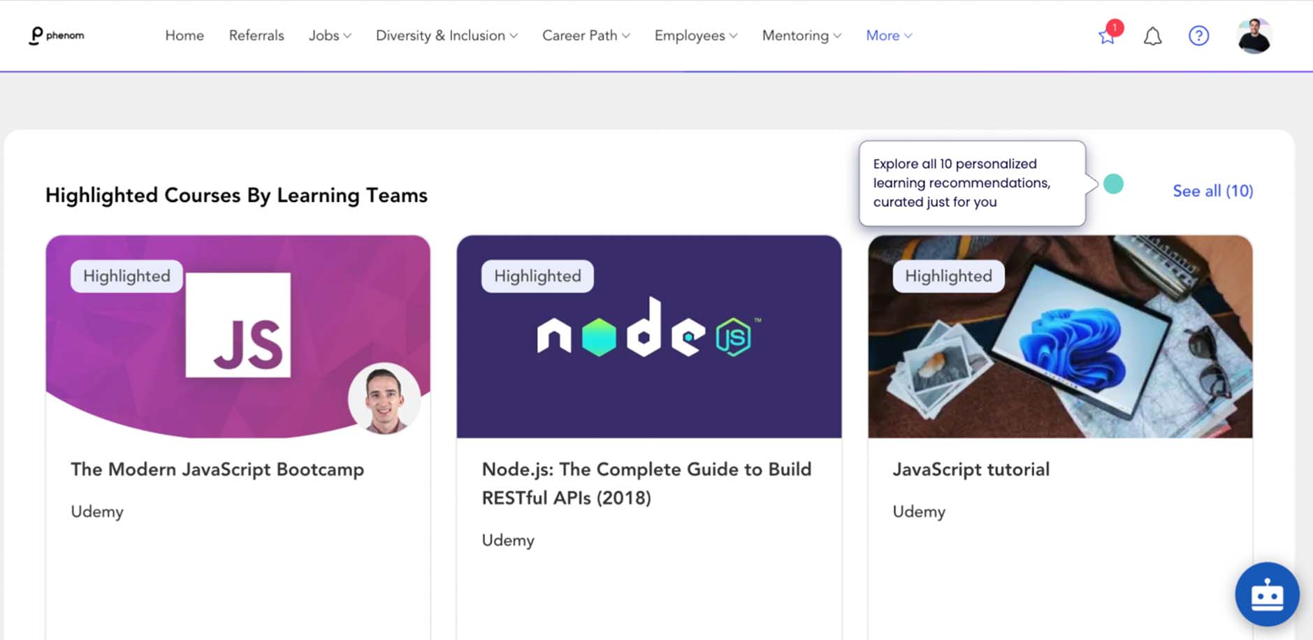Expand the Jobs menu
Viewport: 1313px width, 640px height.
tap(330, 36)
